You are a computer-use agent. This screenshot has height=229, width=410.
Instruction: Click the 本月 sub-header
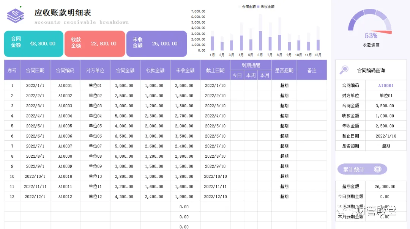point(265,75)
